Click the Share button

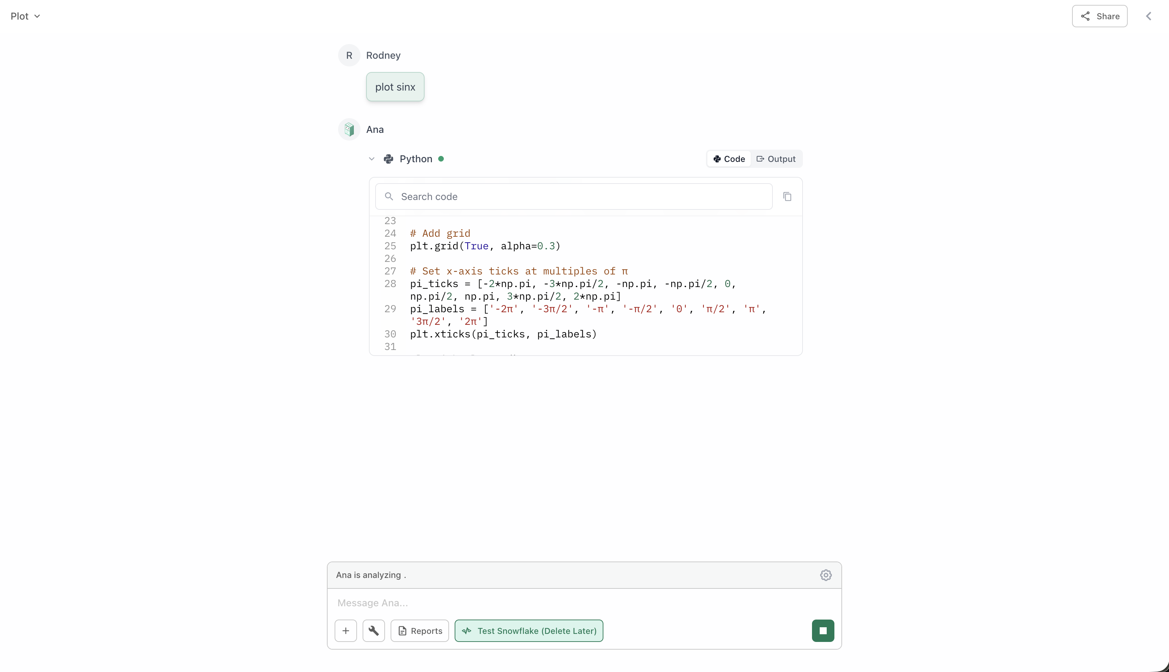(x=1100, y=16)
